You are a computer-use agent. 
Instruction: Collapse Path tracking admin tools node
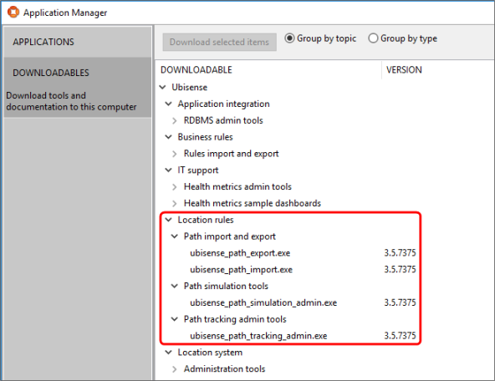(175, 319)
